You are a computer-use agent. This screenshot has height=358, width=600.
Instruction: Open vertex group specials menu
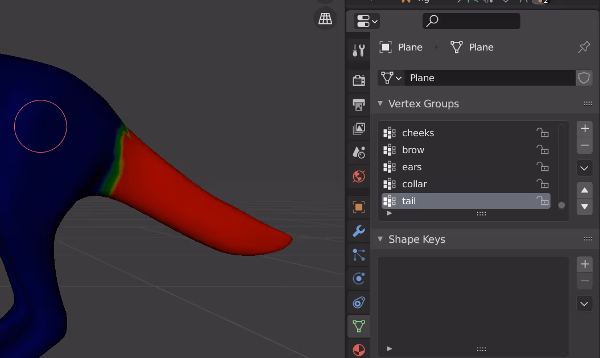(585, 169)
